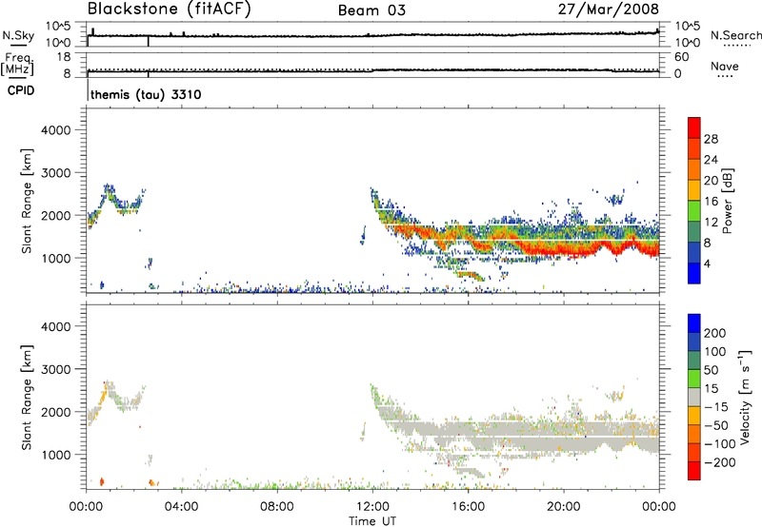Click the '200' velocity colorbar label

click(x=715, y=333)
